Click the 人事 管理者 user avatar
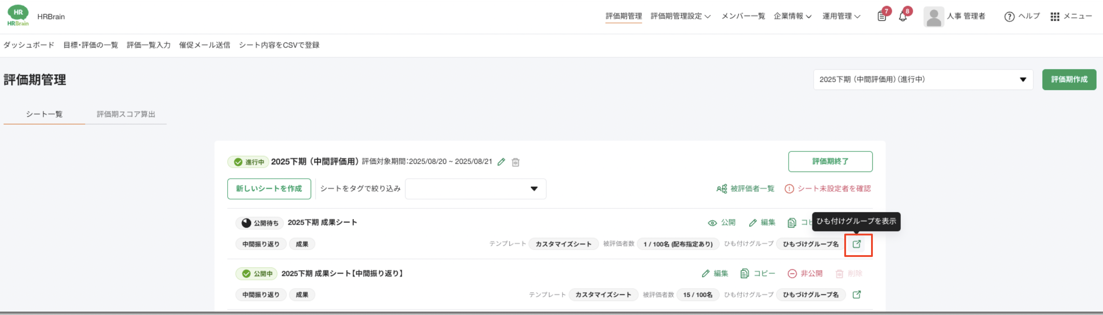1103x315 pixels. [x=934, y=17]
